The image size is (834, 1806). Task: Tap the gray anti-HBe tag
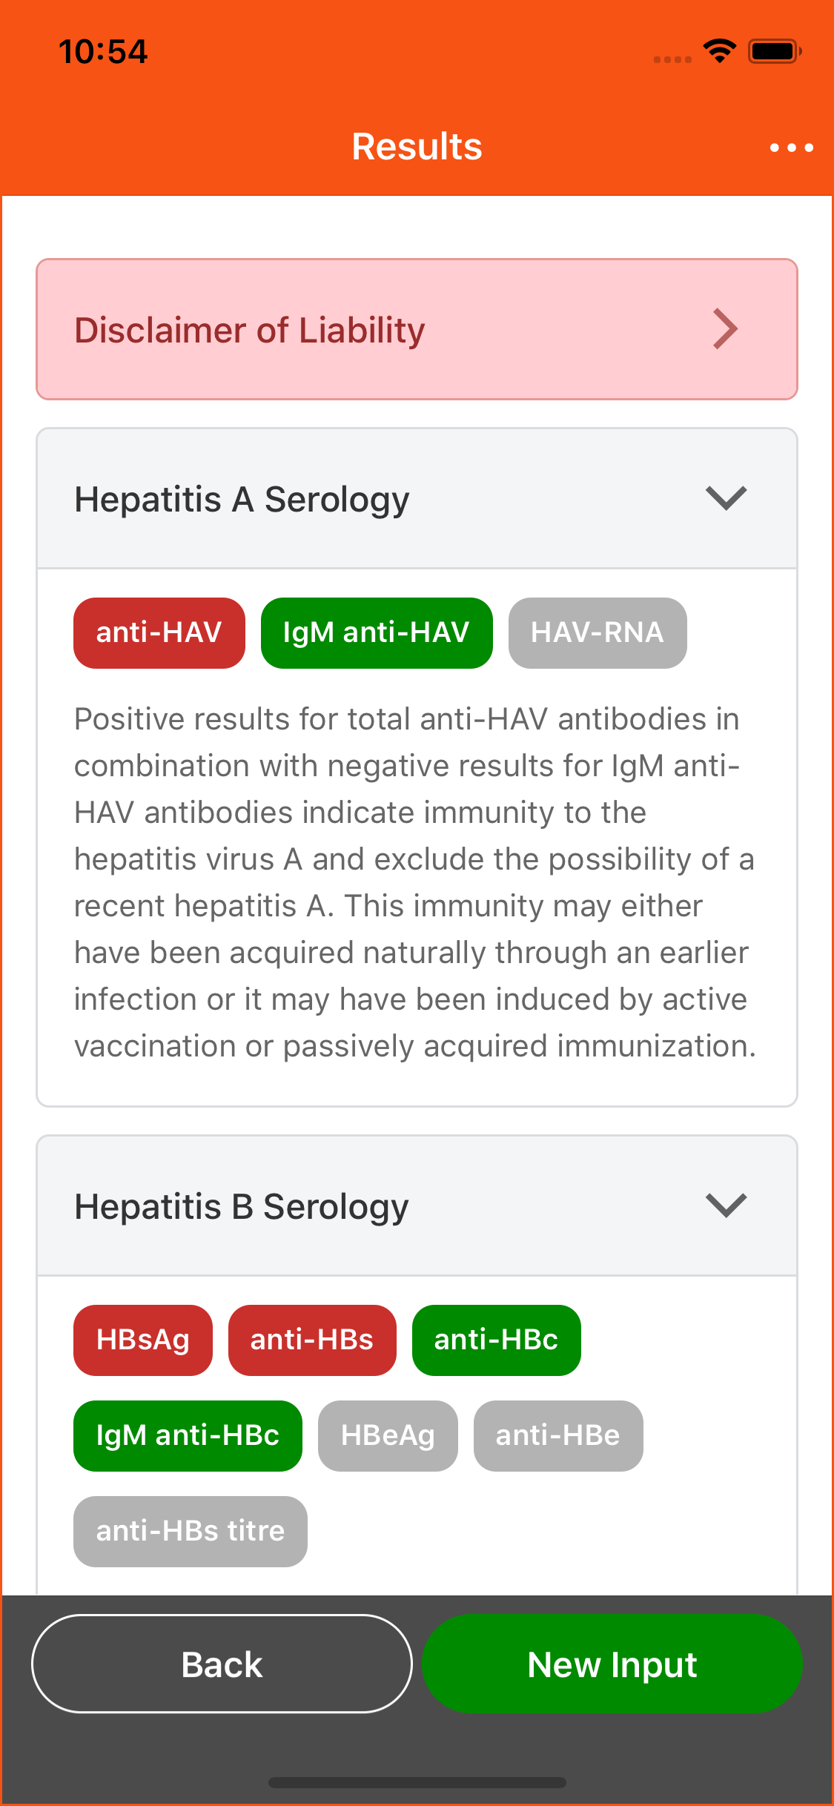coord(557,1435)
